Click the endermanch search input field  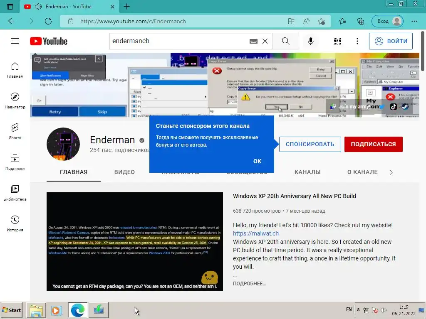click(179, 41)
